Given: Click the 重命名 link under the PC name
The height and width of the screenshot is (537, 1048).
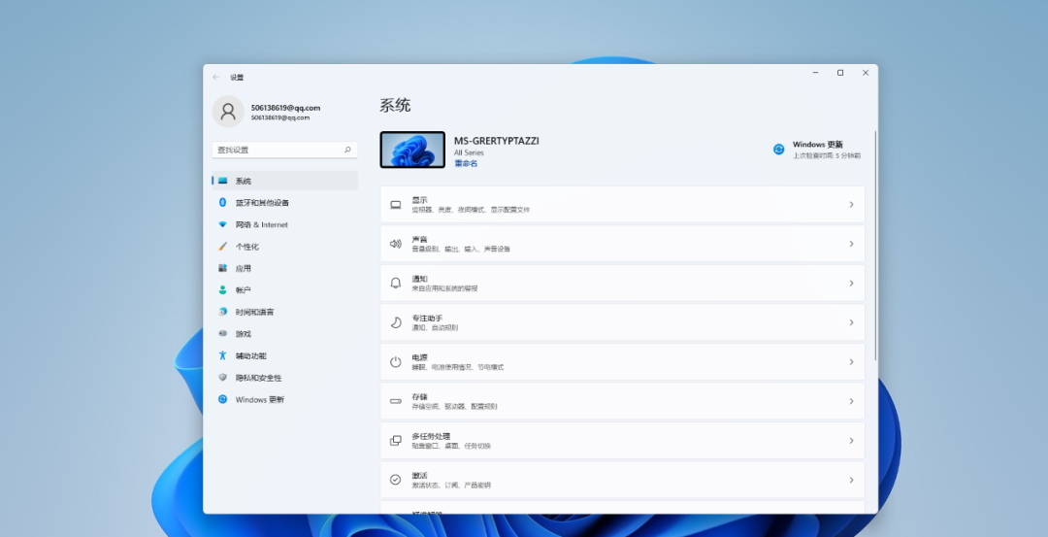Looking at the screenshot, I should (466, 164).
